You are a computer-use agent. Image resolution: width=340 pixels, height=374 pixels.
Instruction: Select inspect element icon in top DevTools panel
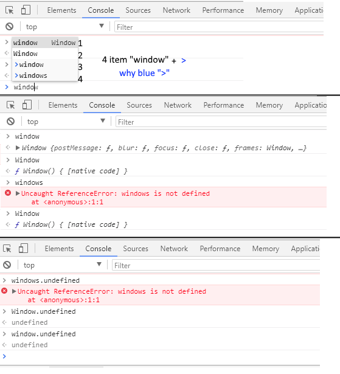pyautogui.click(x=10, y=10)
